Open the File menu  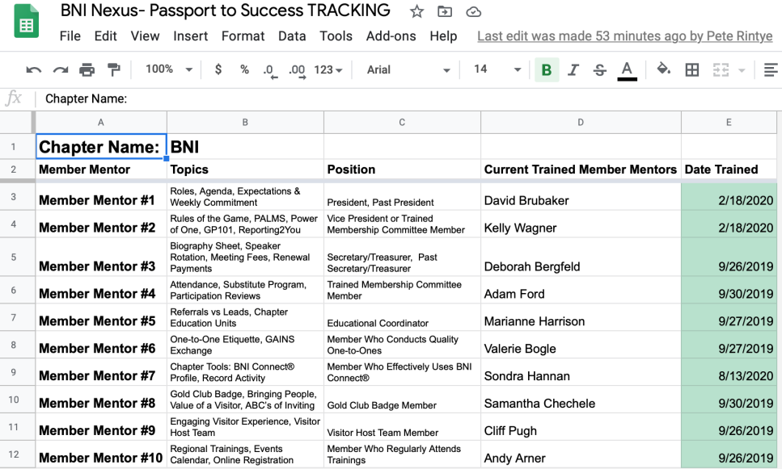coord(70,36)
